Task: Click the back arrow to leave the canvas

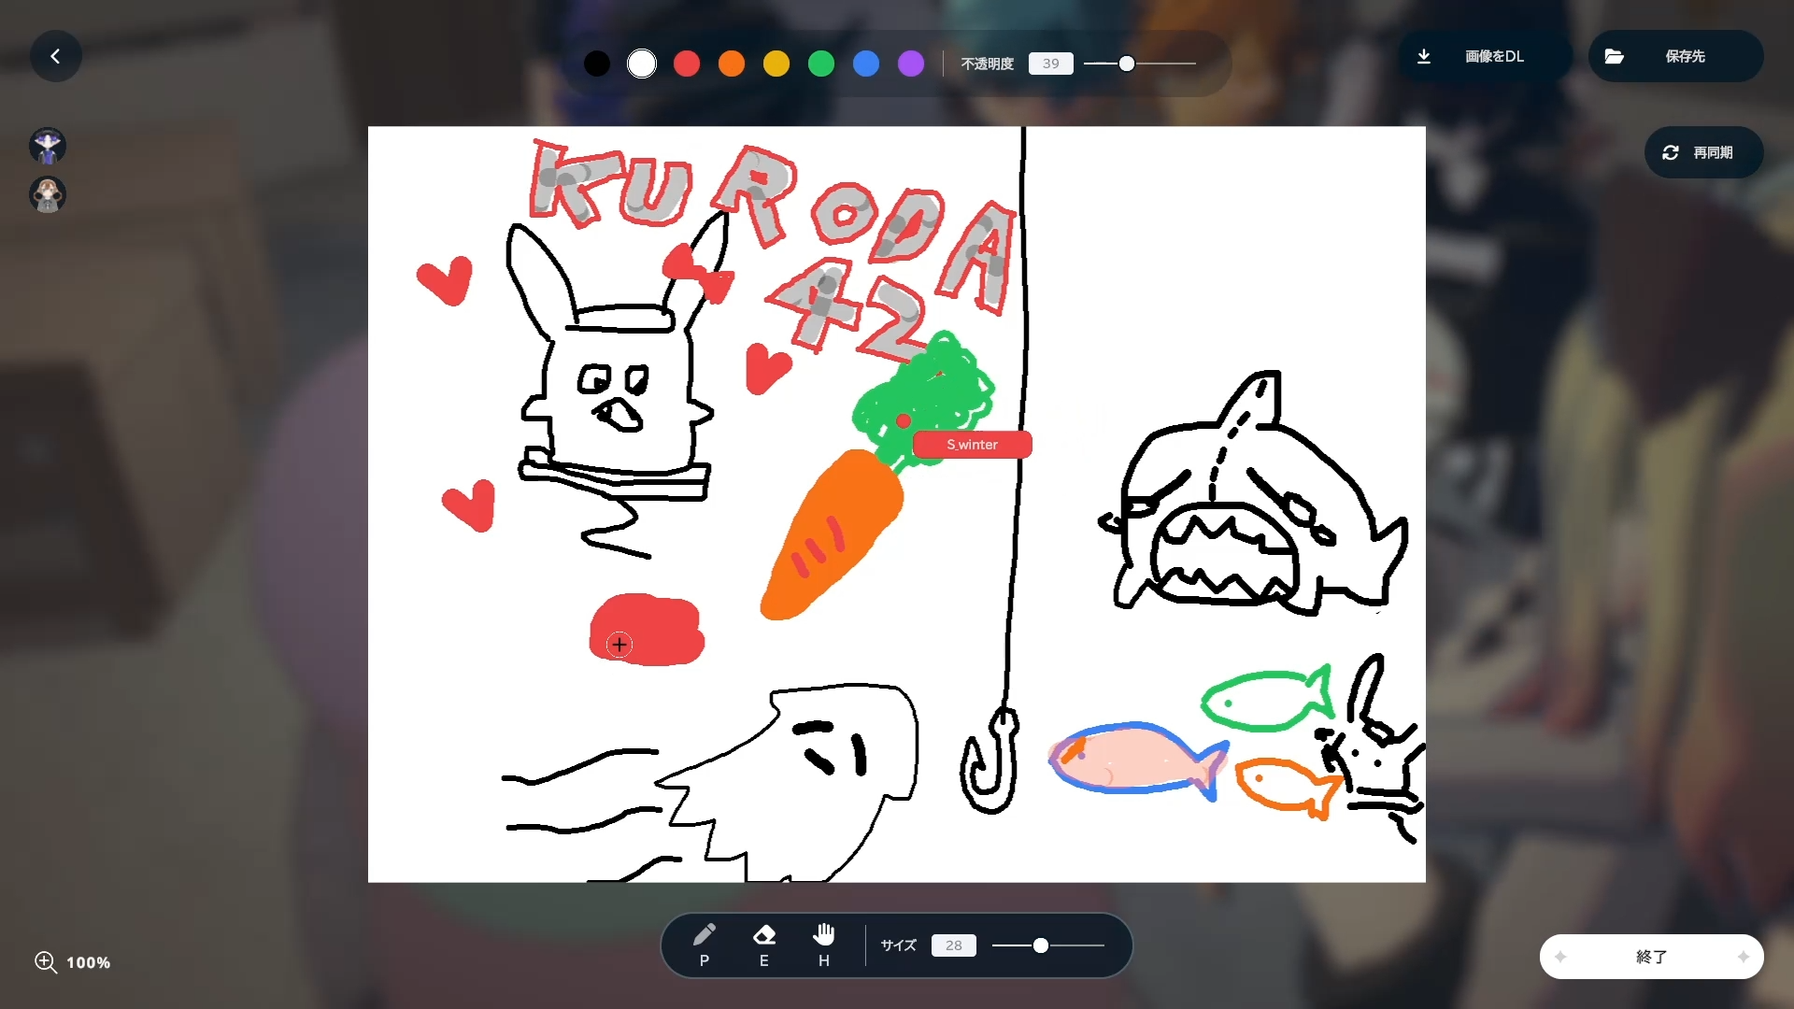Action: coord(55,56)
